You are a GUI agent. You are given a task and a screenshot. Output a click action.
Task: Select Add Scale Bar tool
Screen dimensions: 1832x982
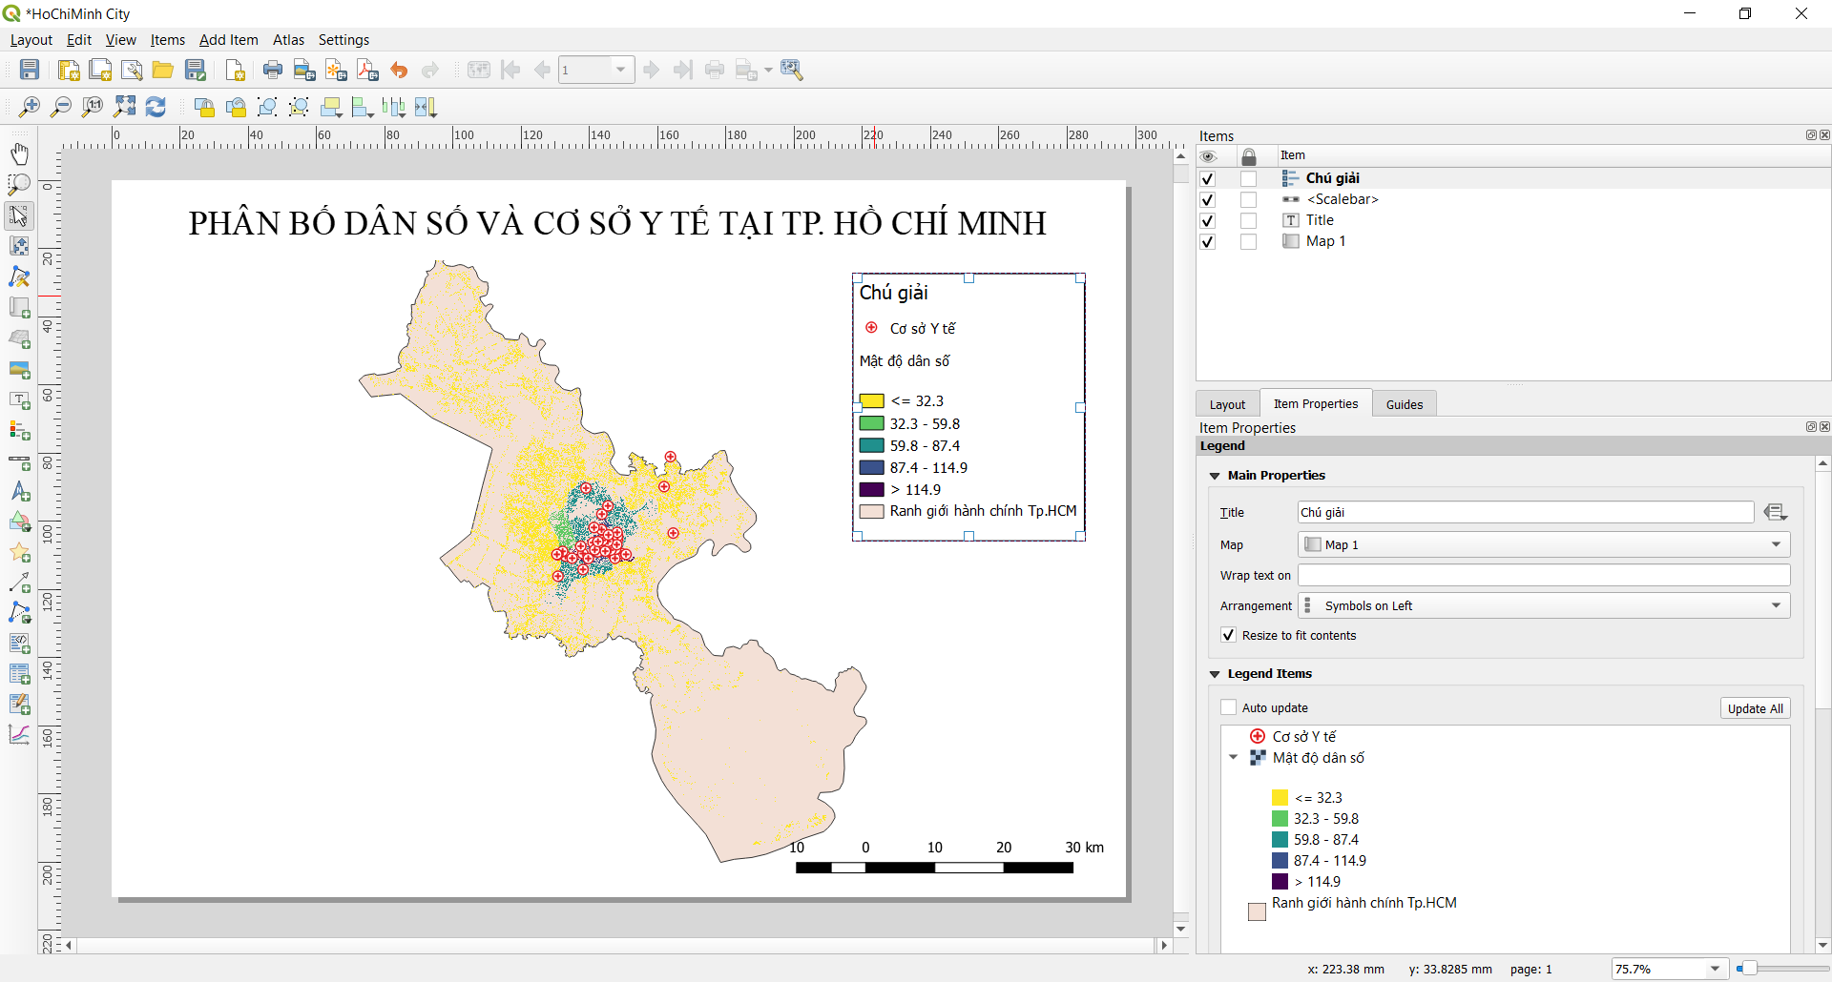tap(19, 462)
